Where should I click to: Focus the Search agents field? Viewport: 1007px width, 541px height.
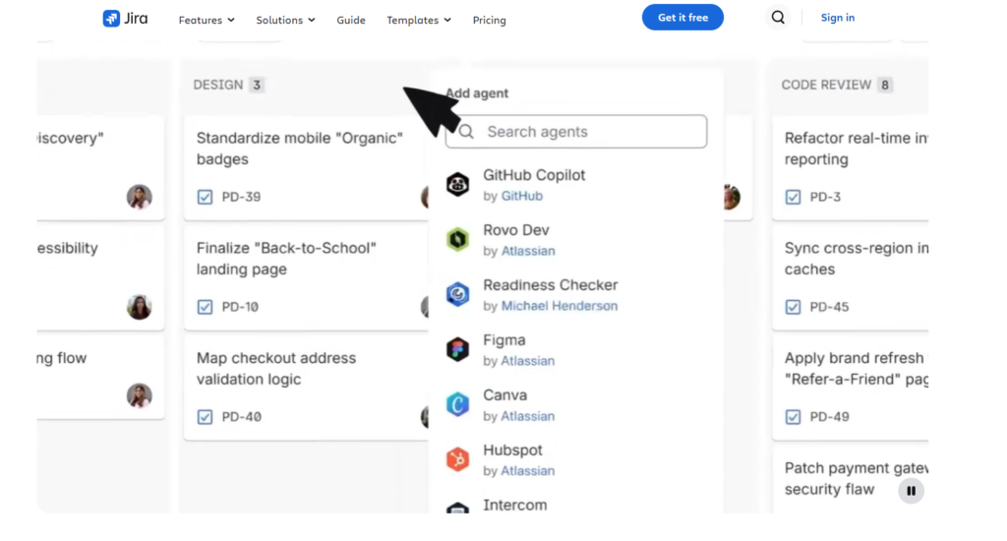(576, 132)
